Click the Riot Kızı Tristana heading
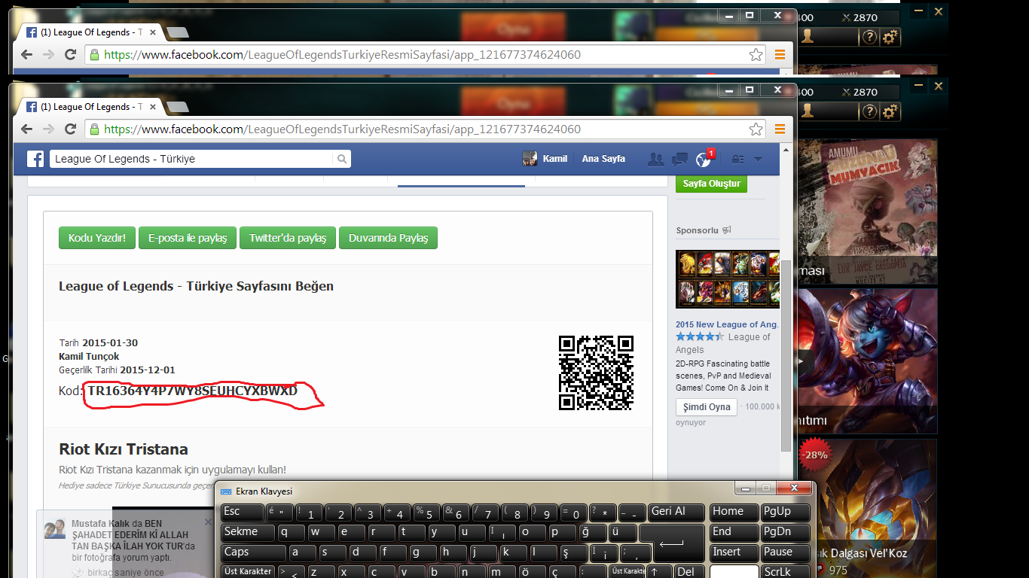The height and width of the screenshot is (578, 1029). [124, 449]
